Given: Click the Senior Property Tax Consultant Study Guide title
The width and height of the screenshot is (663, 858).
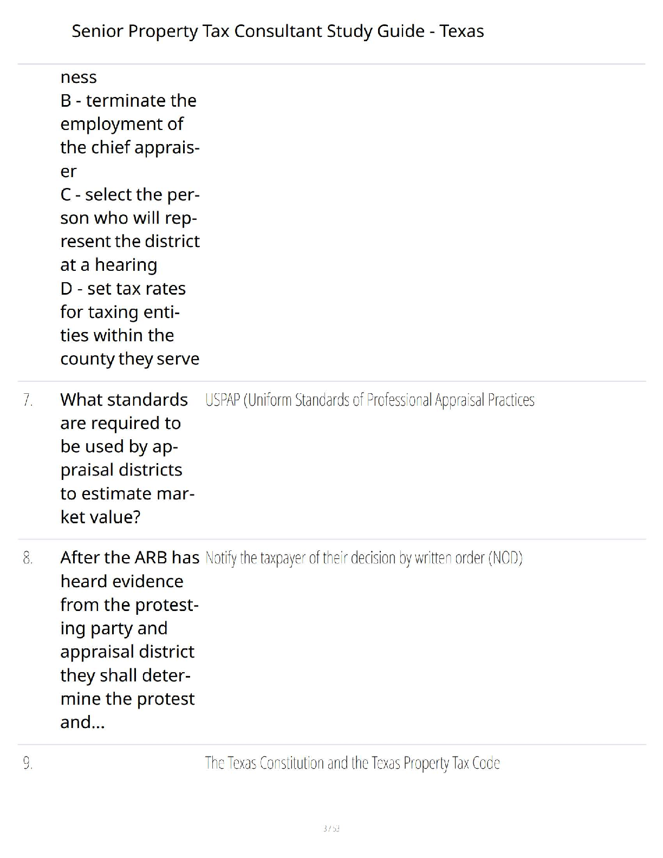Looking at the screenshot, I should point(277,31).
